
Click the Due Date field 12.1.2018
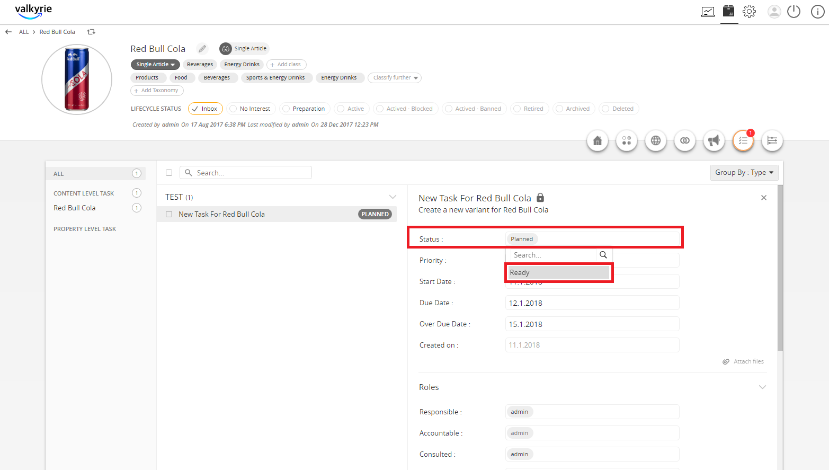pos(592,303)
